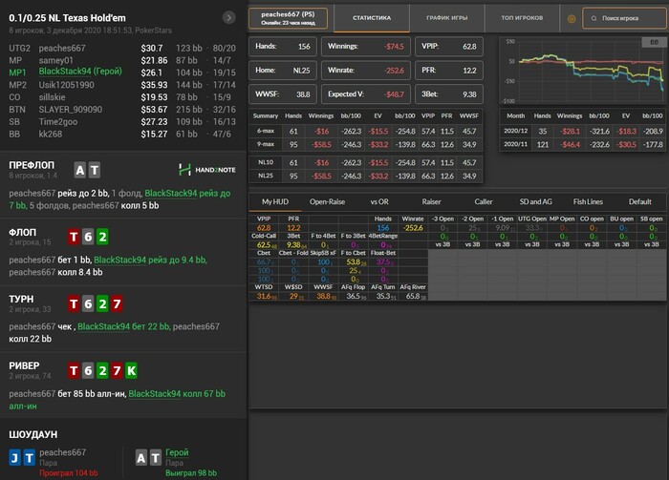Click the VPIP 62.8 stat box
Image resolution: width=669 pixels, height=480 pixels.
click(x=449, y=47)
